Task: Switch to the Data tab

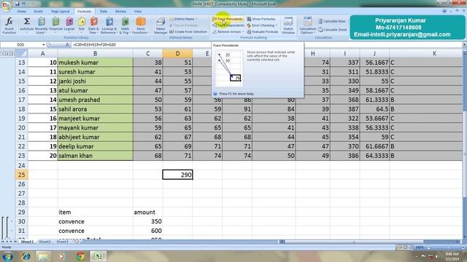Action: click(x=104, y=12)
